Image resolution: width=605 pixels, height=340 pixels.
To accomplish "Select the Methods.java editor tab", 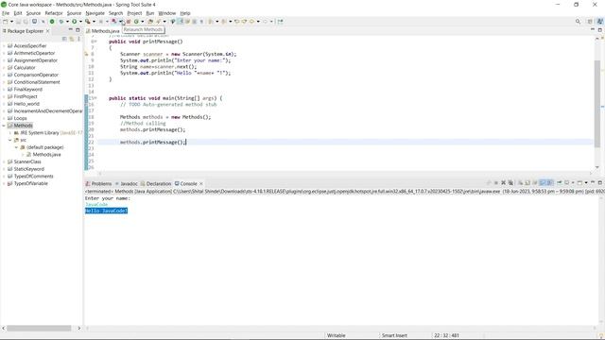I will tap(103, 31).
